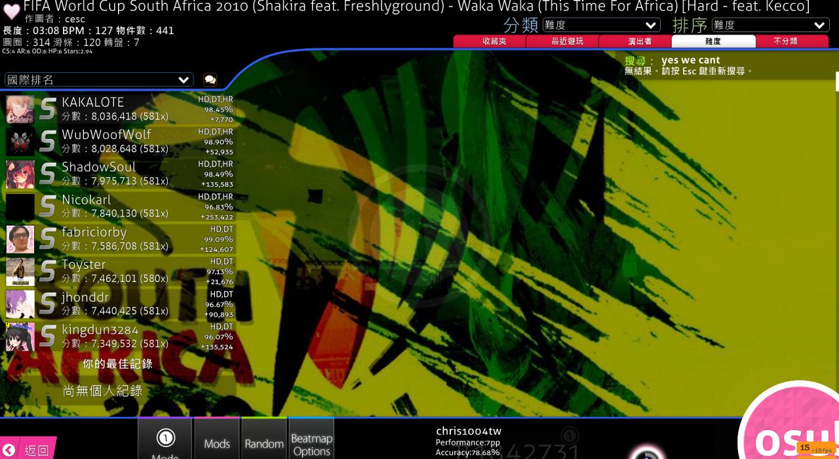The image size is (839, 459).
Task: Expand the 排序 sort dropdown
Action: (770, 25)
